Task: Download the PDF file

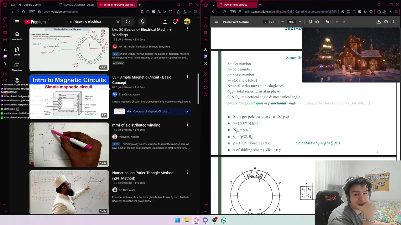Action: tap(378, 22)
